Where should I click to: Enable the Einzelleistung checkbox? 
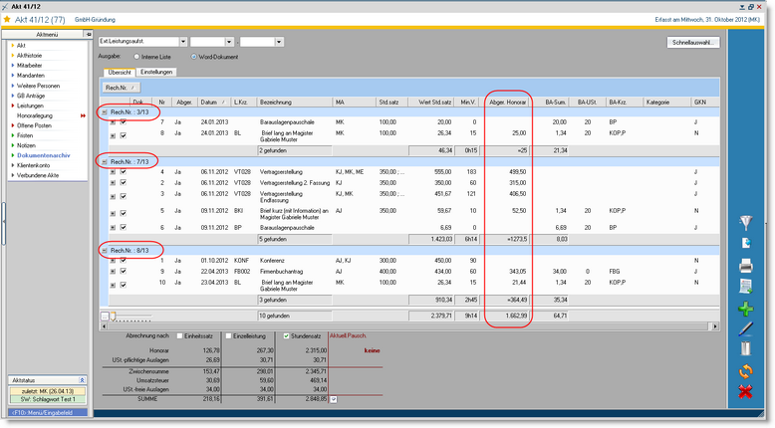tap(228, 335)
